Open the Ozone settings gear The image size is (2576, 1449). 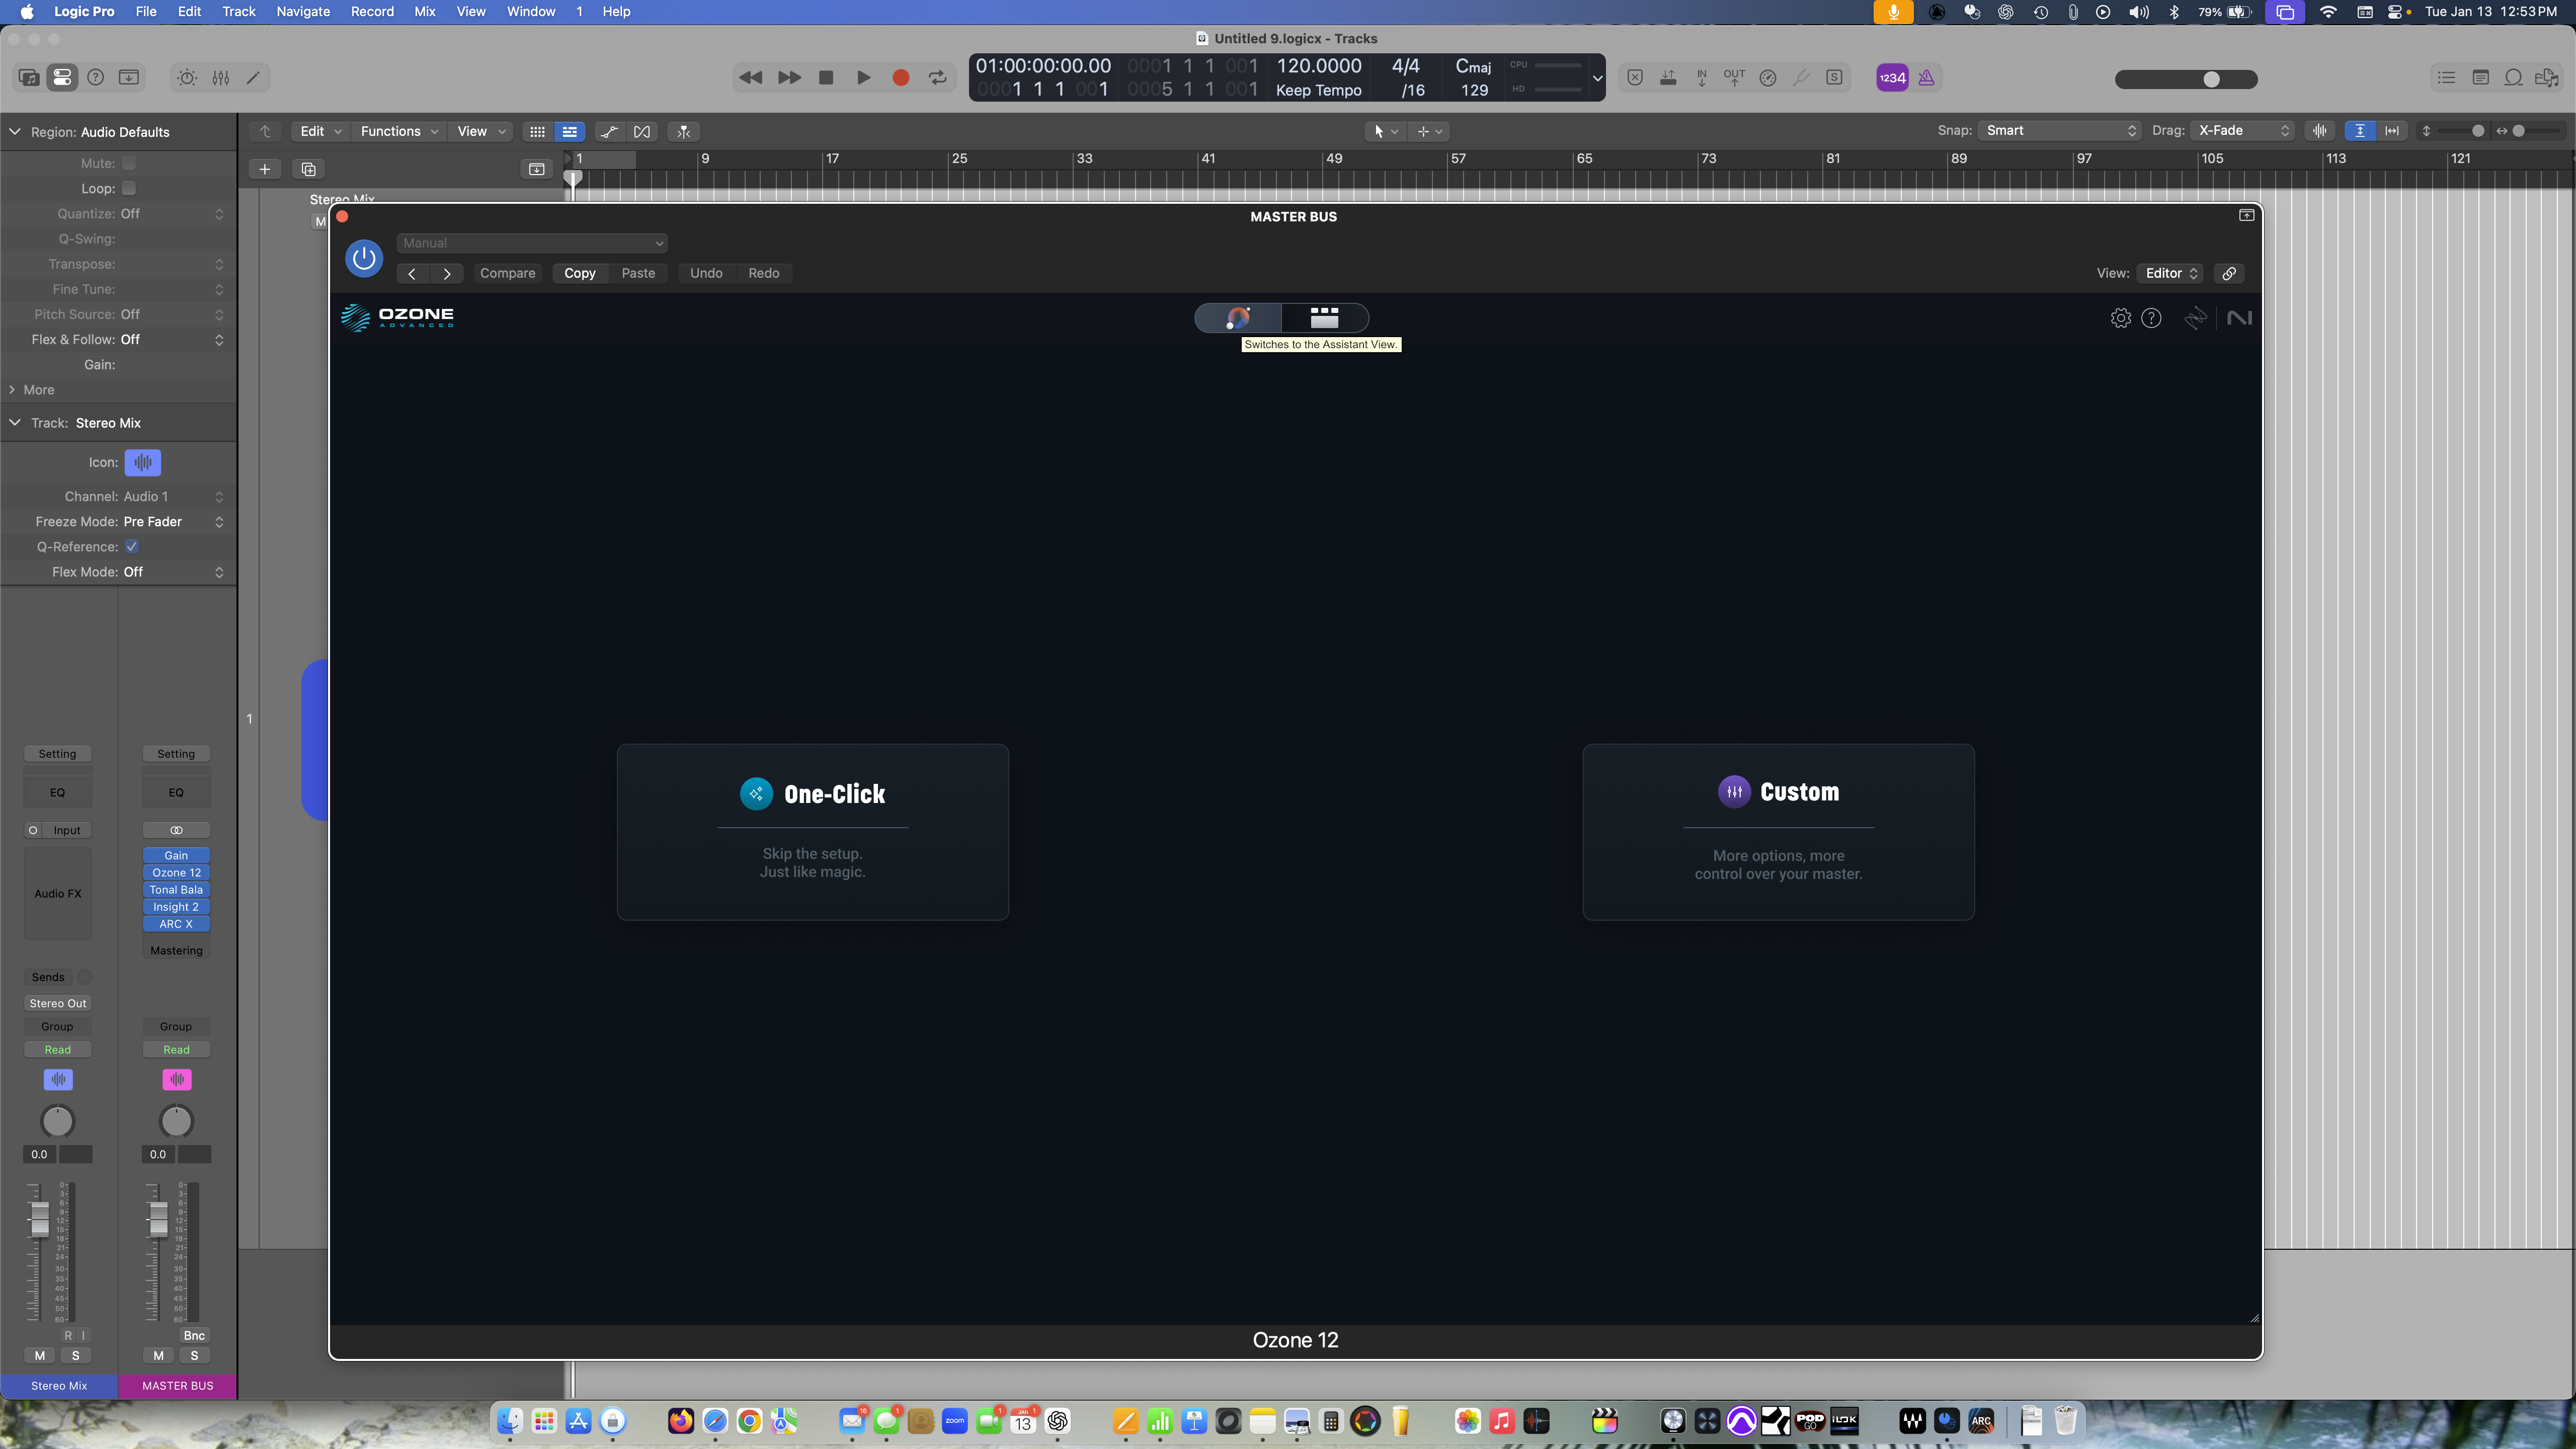click(2121, 318)
